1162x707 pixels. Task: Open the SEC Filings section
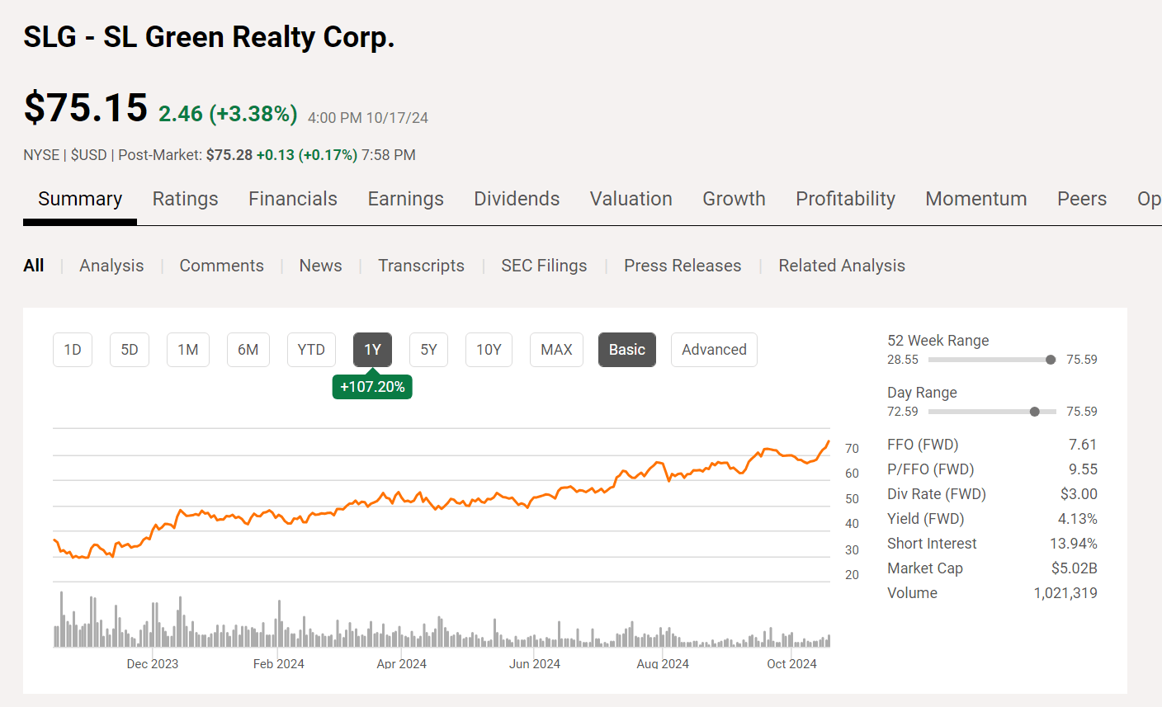pyautogui.click(x=544, y=265)
